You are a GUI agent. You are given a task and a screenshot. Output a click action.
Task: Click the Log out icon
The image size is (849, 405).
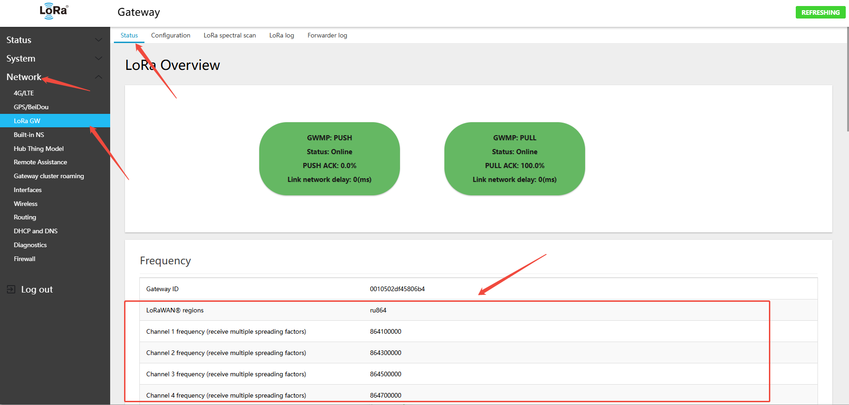[x=11, y=289]
